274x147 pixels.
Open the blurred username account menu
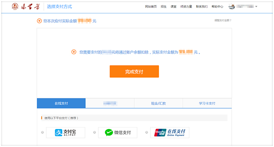coord(245,7)
